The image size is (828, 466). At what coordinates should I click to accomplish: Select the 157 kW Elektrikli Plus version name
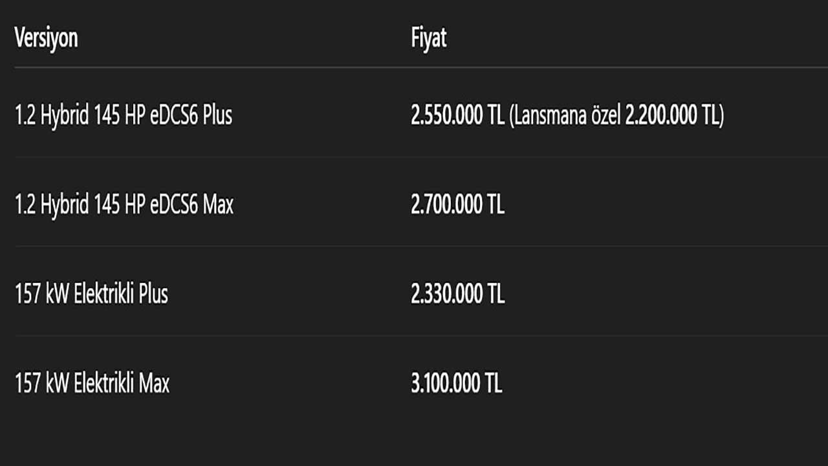[x=91, y=294]
